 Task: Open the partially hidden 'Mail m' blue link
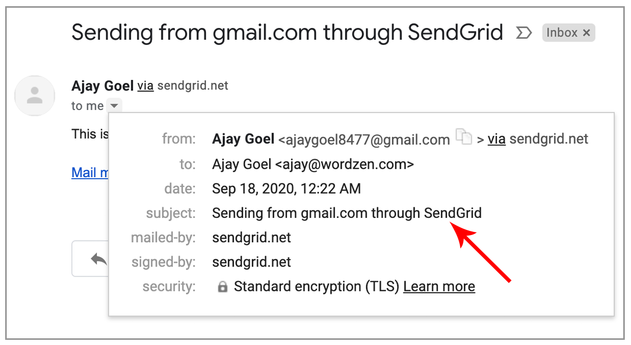90,173
